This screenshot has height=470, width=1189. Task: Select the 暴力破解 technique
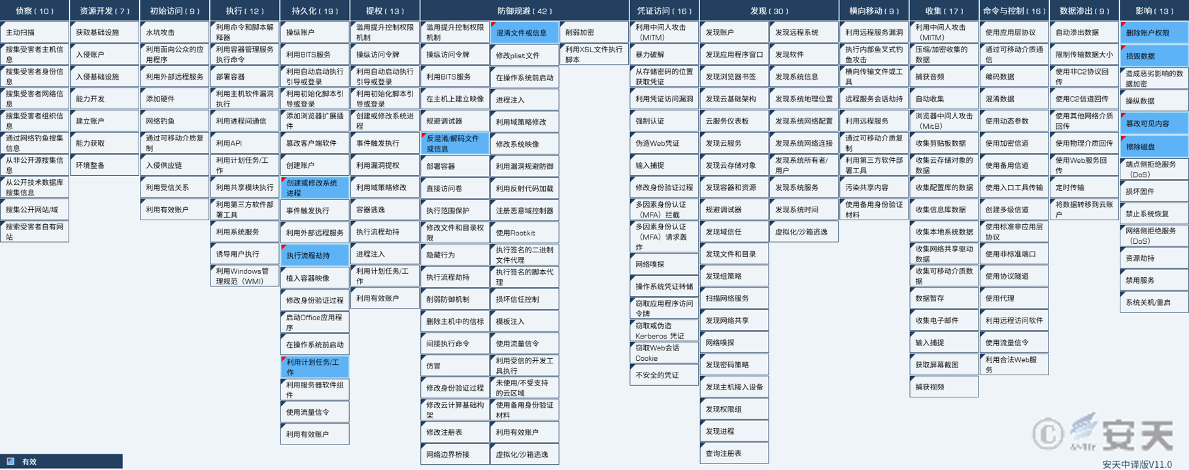pos(664,54)
